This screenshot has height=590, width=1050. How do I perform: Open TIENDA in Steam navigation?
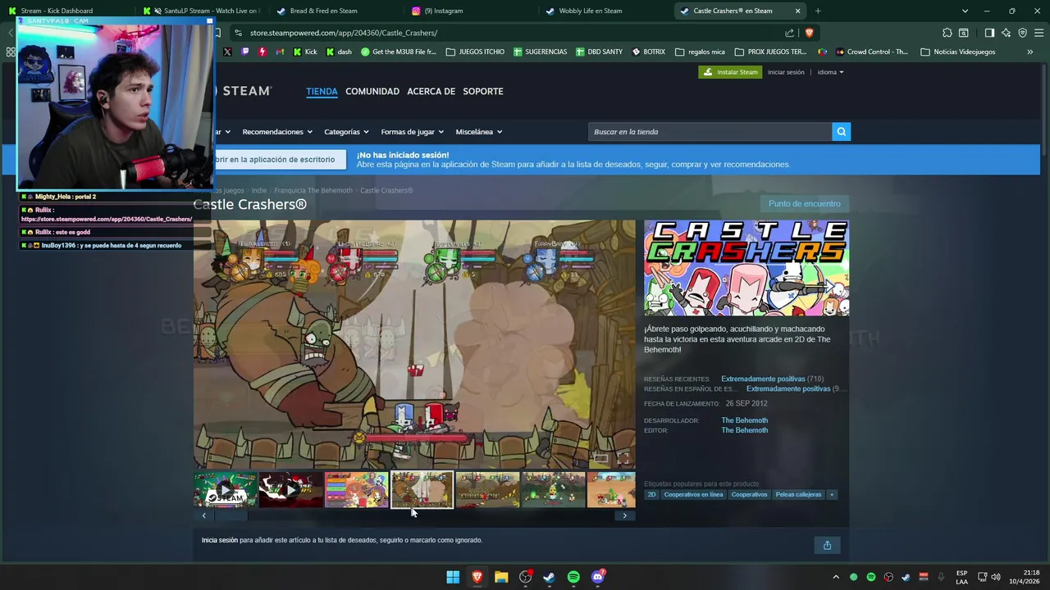click(322, 91)
